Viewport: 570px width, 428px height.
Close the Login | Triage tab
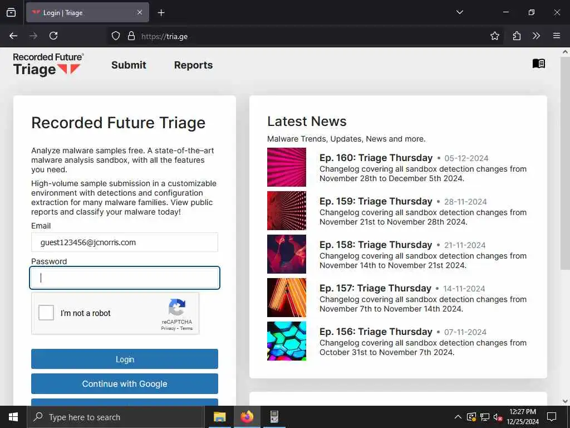click(x=140, y=12)
